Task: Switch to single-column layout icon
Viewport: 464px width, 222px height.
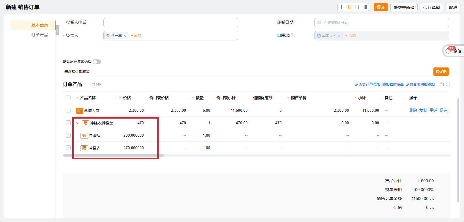Action: (342, 7)
